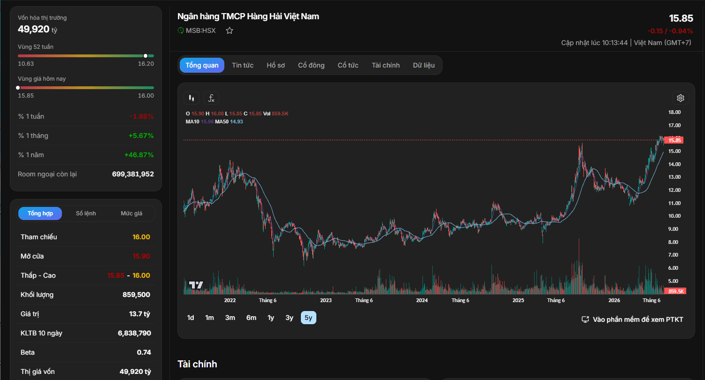This screenshot has height=380, width=705.
Task: Click the green MSB:HSX status icon
Action: pos(181,30)
